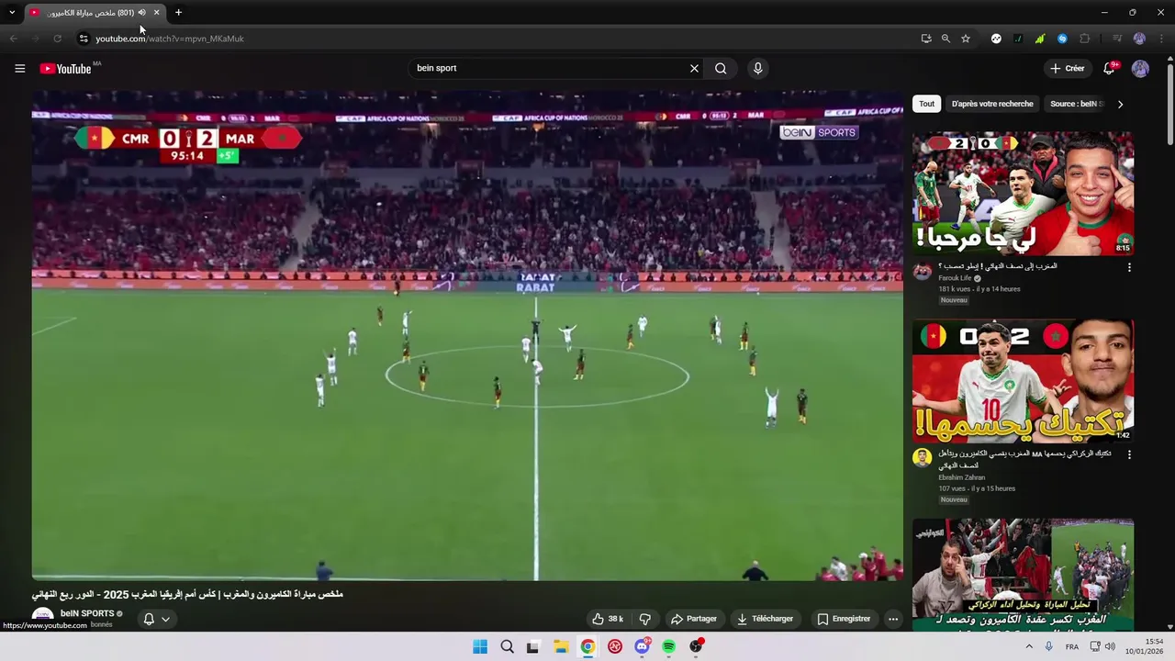The image size is (1175, 661).
Task: Open the Shazam browser extension
Action: pos(1062,39)
